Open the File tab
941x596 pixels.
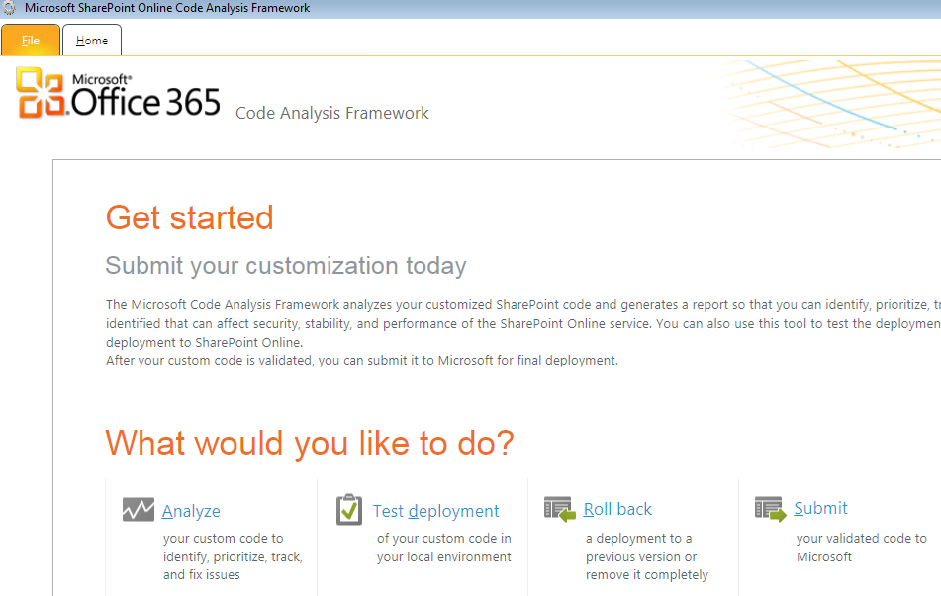tap(31, 41)
